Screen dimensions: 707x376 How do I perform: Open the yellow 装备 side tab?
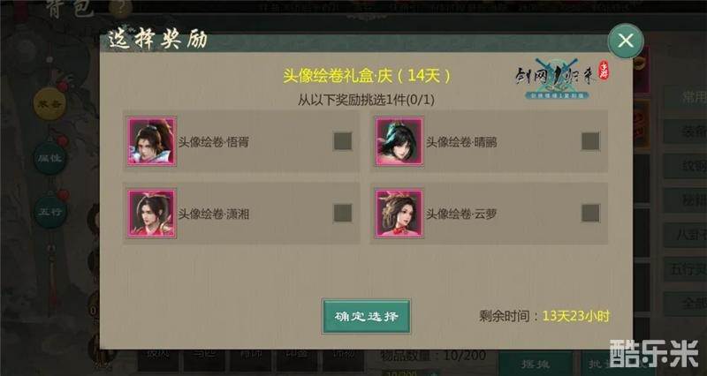[50, 104]
